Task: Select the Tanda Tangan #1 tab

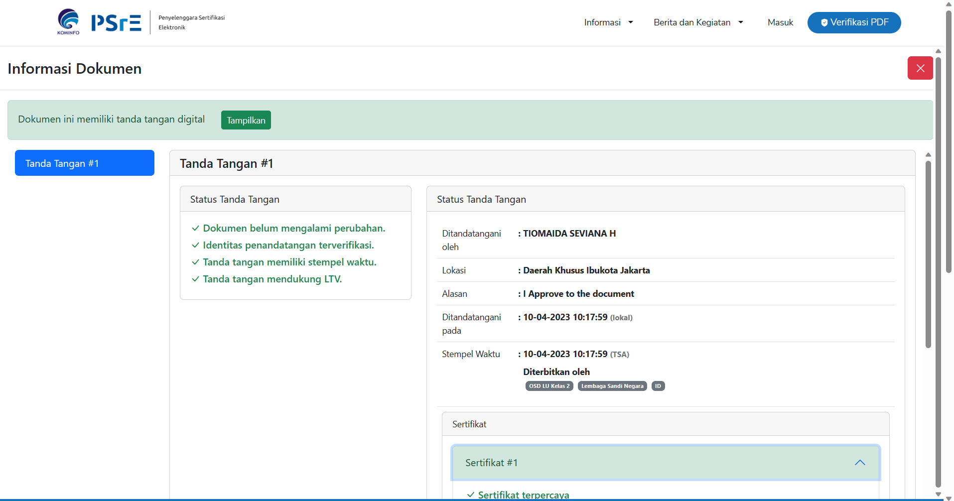Action: click(85, 163)
